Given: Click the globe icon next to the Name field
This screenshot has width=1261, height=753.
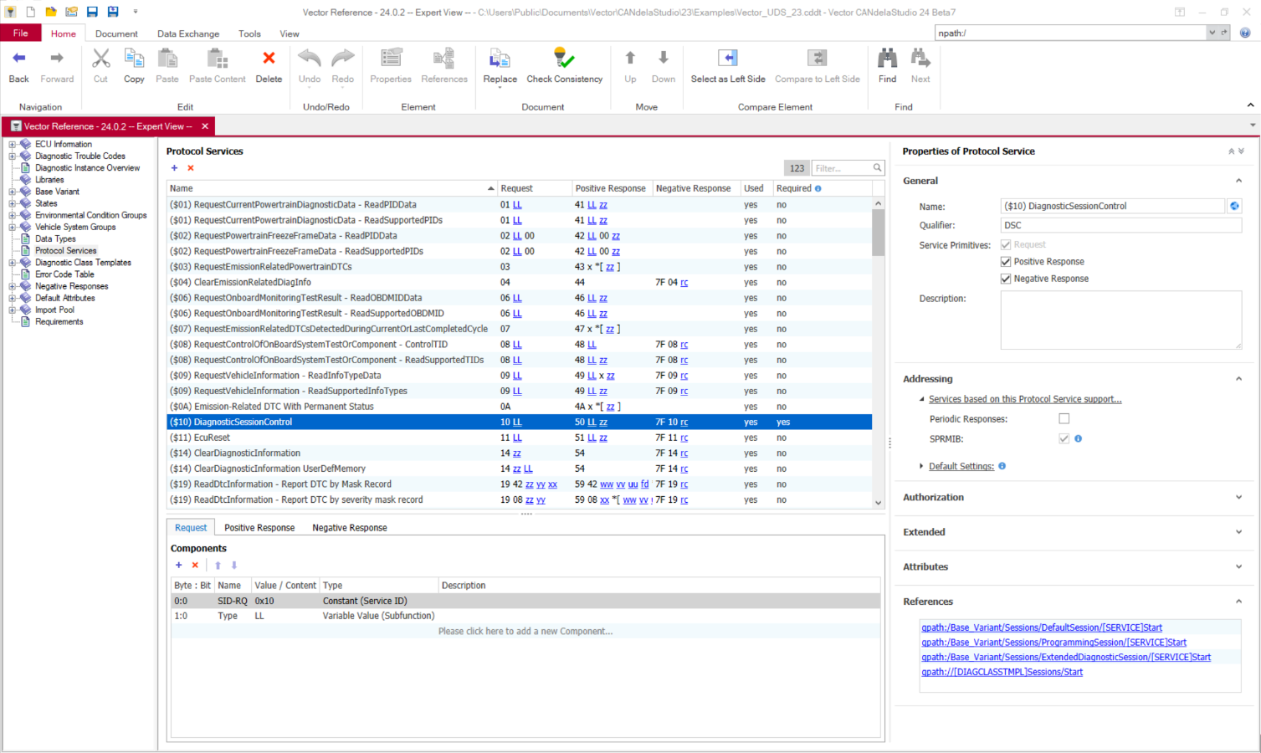Looking at the screenshot, I should (x=1234, y=206).
